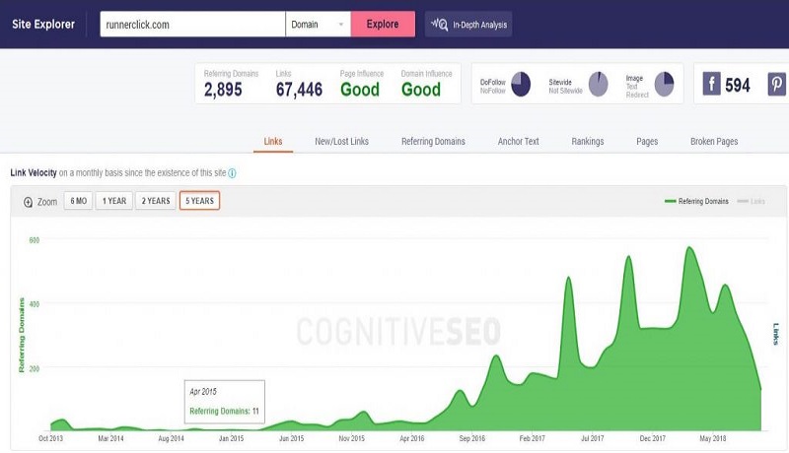Click the Sitewide pie chart
Image resolution: width=789 pixels, height=453 pixels.
click(x=599, y=84)
